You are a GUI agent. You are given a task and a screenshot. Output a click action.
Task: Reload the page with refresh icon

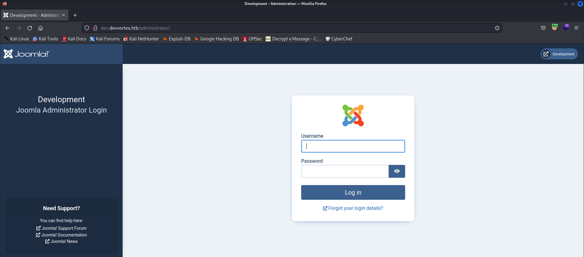(29, 28)
